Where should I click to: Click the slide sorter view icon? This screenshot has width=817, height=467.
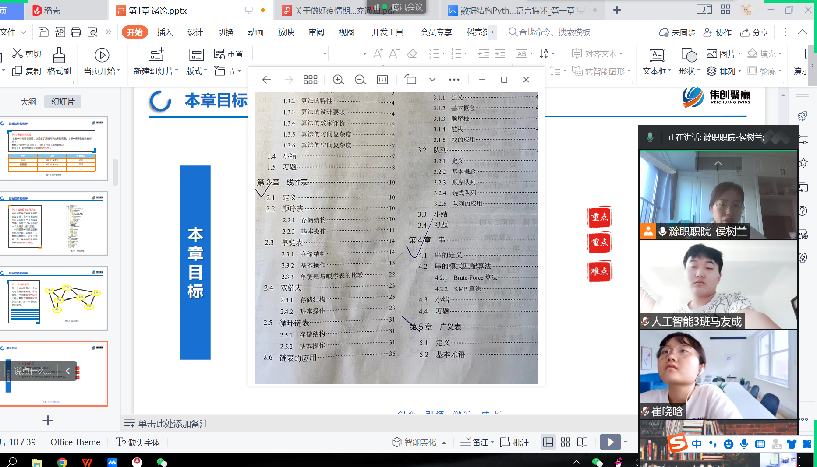[566, 442]
